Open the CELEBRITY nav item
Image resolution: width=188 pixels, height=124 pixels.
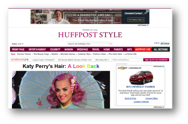click(x=55, y=50)
